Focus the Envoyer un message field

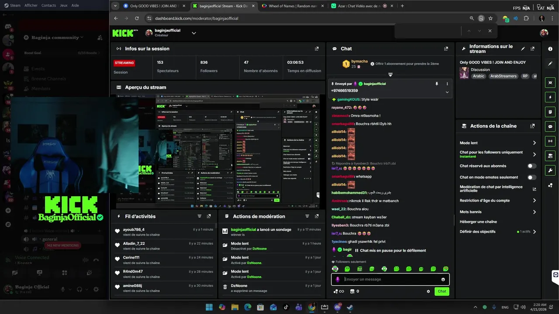[x=390, y=280]
